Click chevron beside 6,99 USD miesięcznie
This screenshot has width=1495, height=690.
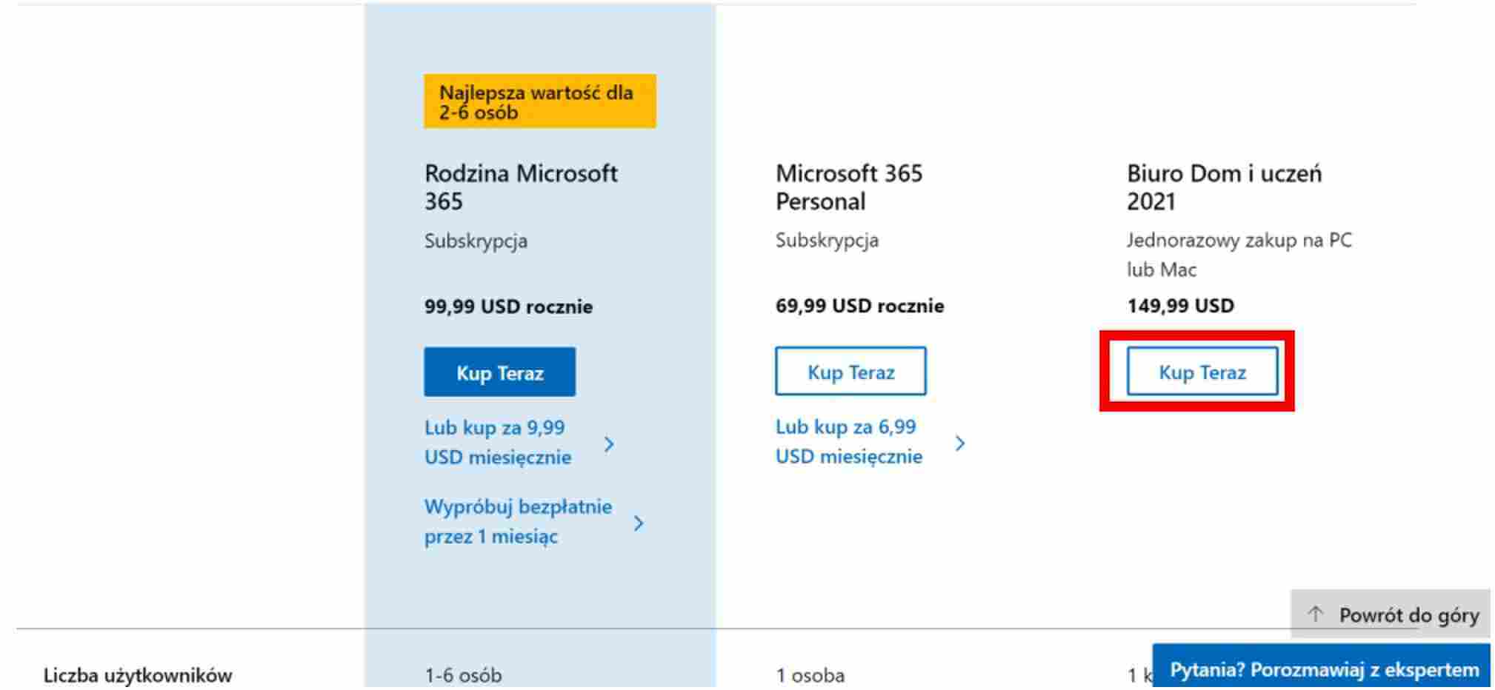coord(960,443)
